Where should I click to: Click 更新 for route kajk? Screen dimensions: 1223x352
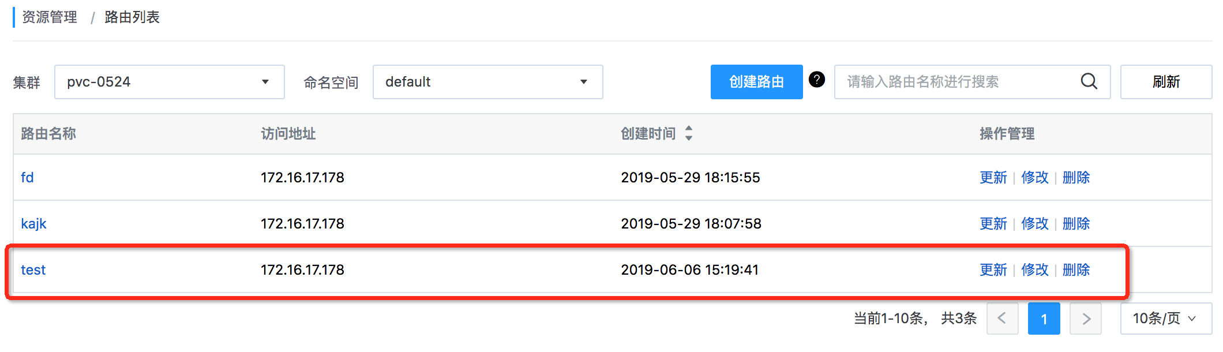tap(993, 223)
